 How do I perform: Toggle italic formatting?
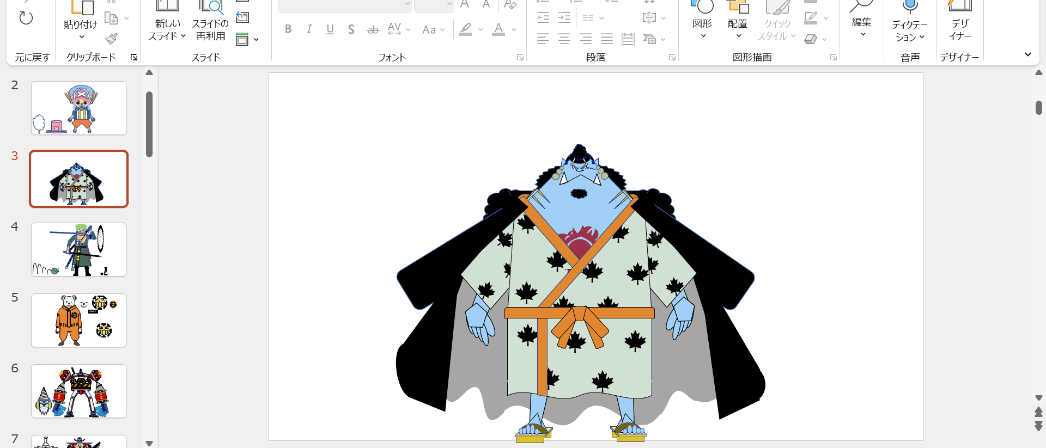click(x=309, y=29)
